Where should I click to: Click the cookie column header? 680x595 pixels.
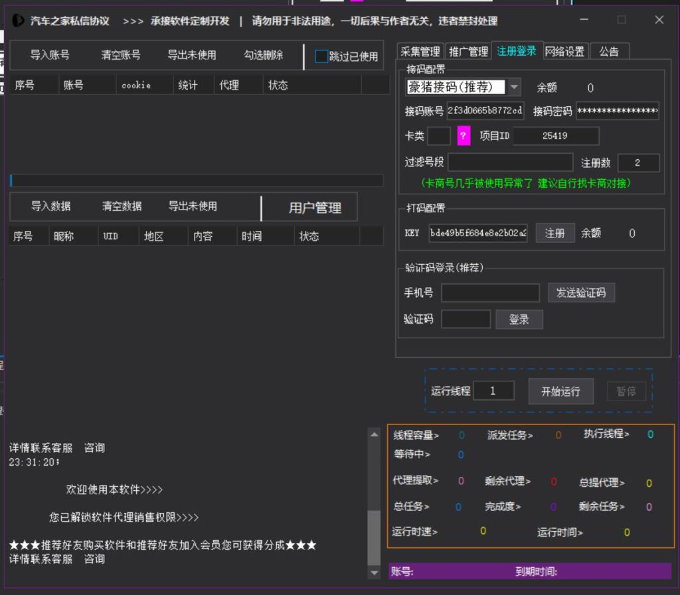pos(136,86)
